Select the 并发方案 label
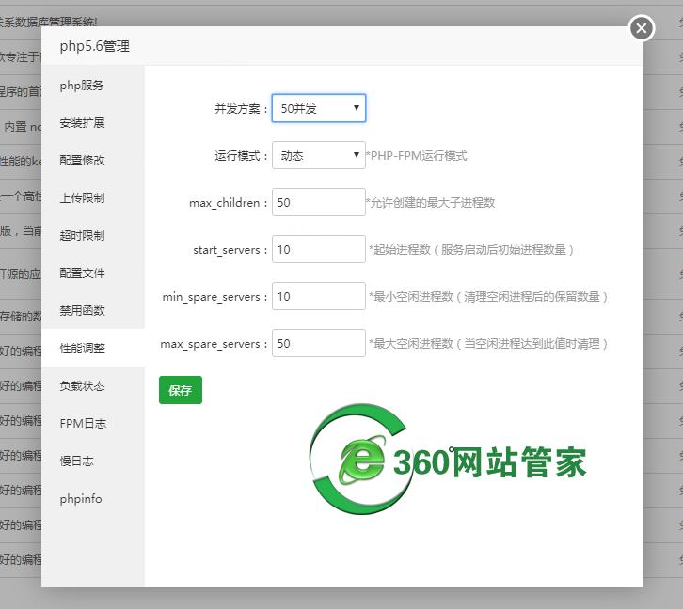 (x=241, y=108)
